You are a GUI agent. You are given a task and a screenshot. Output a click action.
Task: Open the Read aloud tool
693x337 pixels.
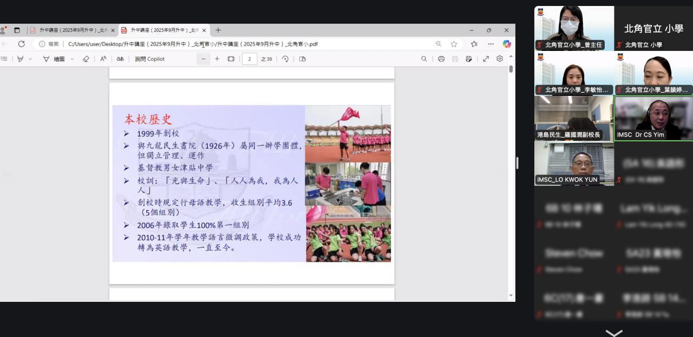[103, 59]
